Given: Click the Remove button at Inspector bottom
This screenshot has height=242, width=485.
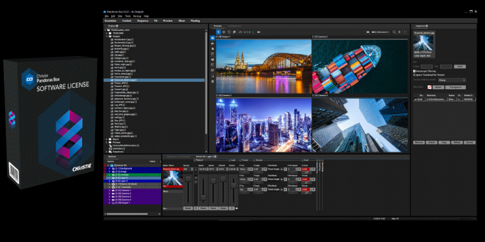Looking at the screenshot, I should [x=419, y=143].
